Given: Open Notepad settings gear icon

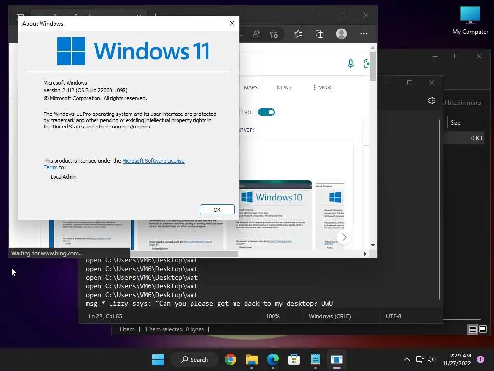Looking at the screenshot, I should point(432,100).
